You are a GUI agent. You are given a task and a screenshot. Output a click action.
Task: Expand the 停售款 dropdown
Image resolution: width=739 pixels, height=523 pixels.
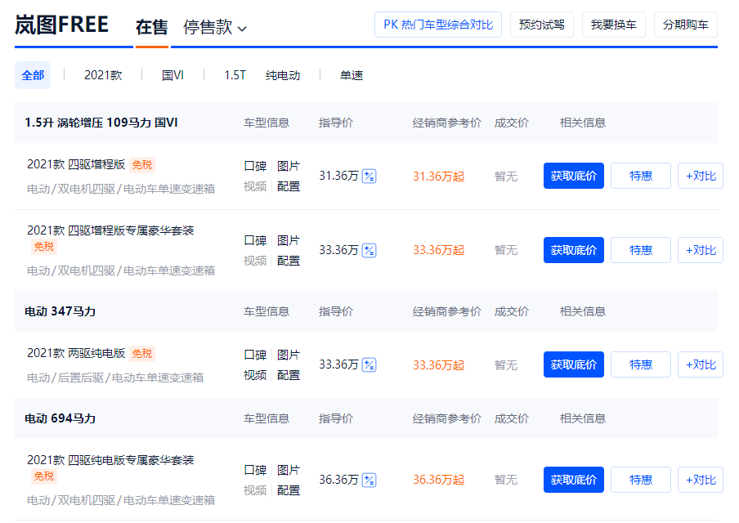tap(214, 27)
